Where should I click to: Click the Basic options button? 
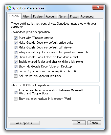(x=24, y=123)
